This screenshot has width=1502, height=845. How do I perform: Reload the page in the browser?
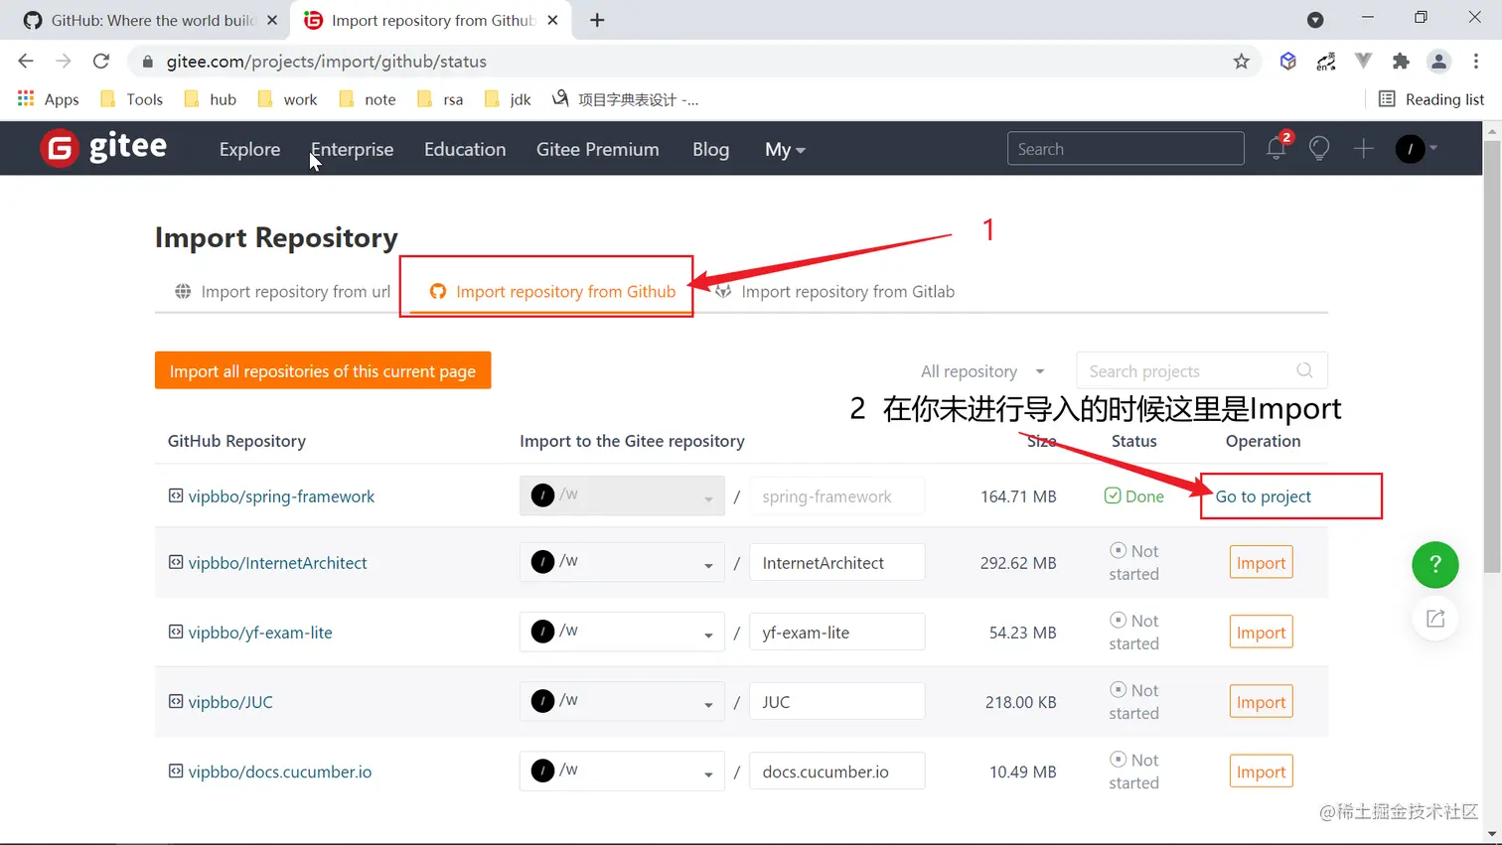(100, 62)
